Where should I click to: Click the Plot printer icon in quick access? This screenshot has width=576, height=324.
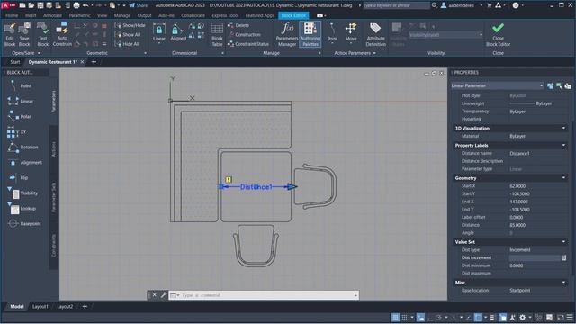point(76,5)
